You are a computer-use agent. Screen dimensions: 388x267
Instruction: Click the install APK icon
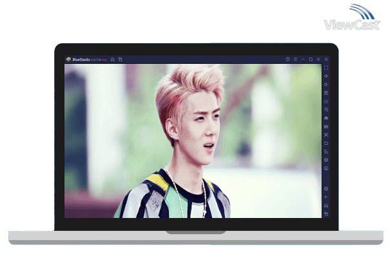[326, 118]
